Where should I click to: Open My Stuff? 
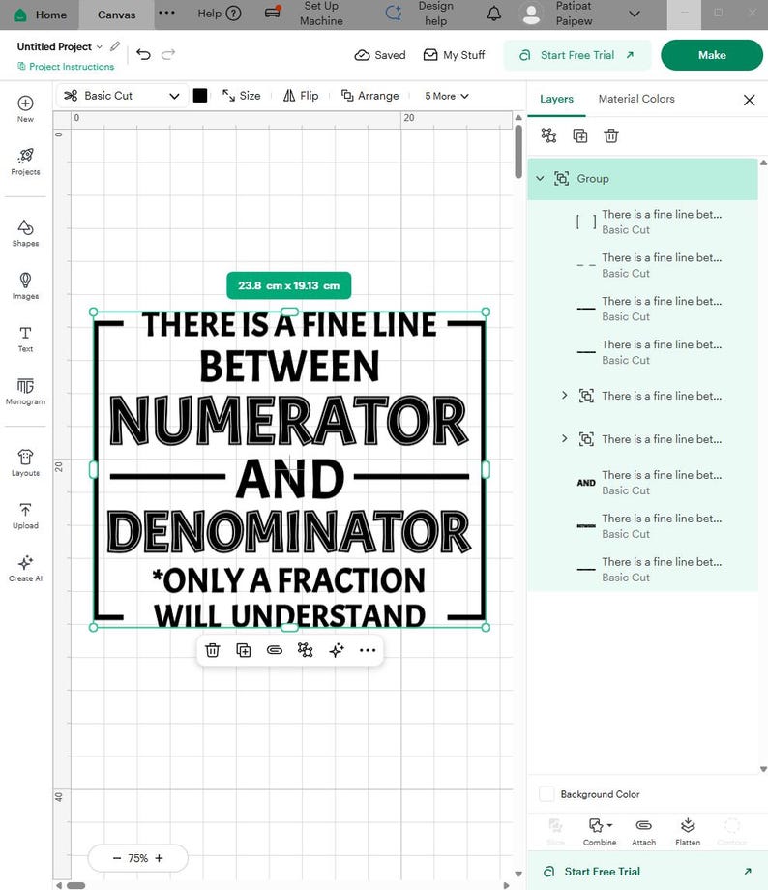[455, 55]
